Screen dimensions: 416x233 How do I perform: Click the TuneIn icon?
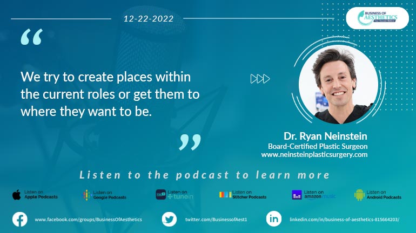(x=160, y=195)
